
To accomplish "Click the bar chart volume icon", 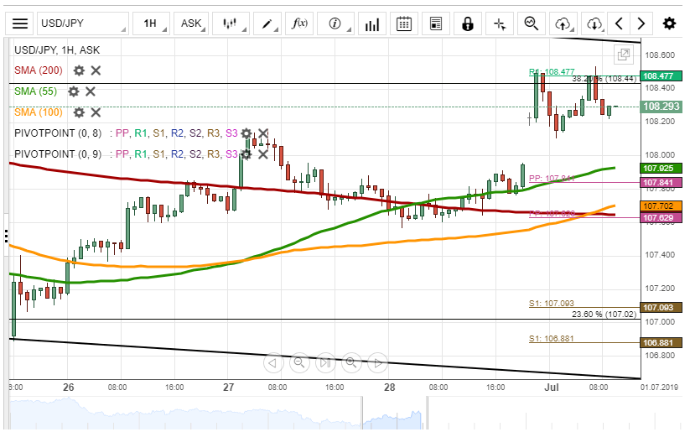I will tap(371, 23).
